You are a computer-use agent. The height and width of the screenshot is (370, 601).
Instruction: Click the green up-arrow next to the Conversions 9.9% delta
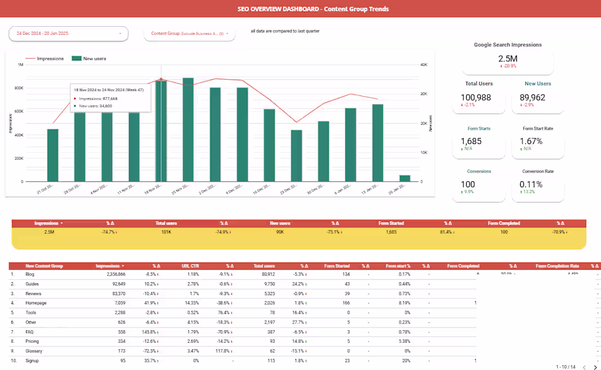(x=462, y=191)
